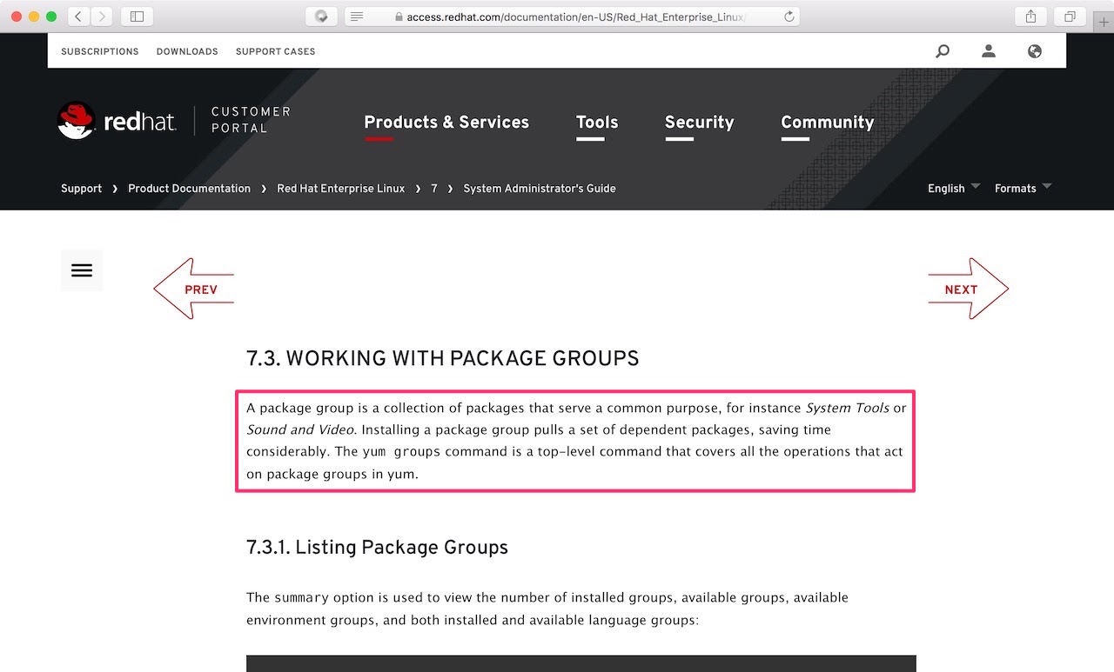Click the '7.3.1. Listing Package Groups' heading
Image resolution: width=1114 pixels, height=672 pixels.
point(377,548)
